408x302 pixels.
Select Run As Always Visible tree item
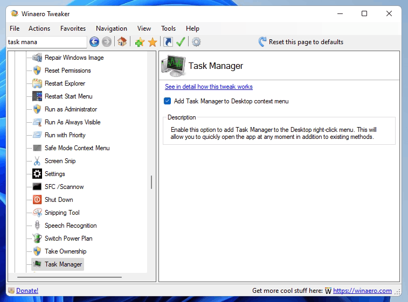click(72, 122)
